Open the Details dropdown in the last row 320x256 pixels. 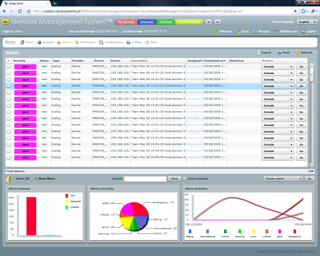click(278, 158)
